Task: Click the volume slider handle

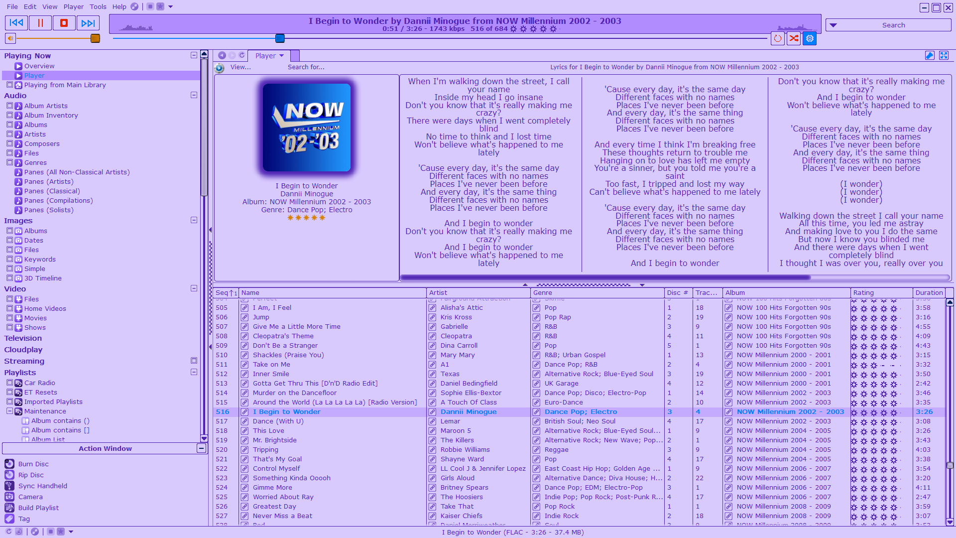Action: pyautogui.click(x=95, y=38)
